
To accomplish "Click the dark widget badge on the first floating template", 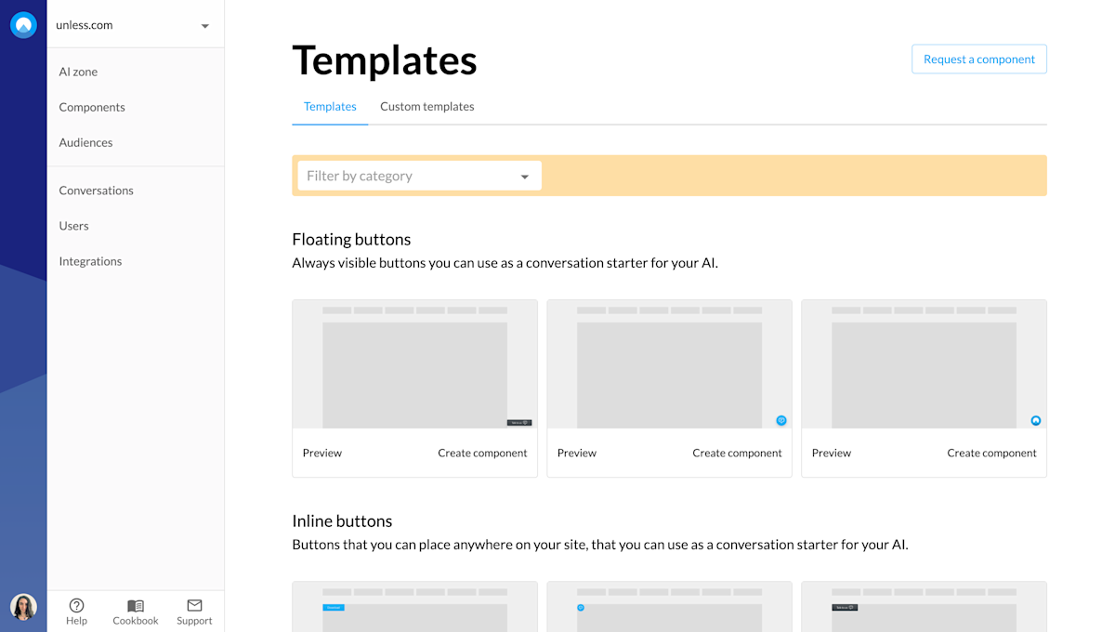I will pos(520,421).
